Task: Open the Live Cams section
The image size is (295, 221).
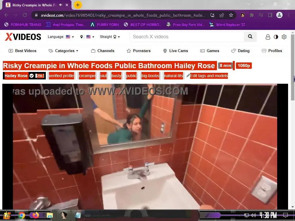Action: (175, 51)
